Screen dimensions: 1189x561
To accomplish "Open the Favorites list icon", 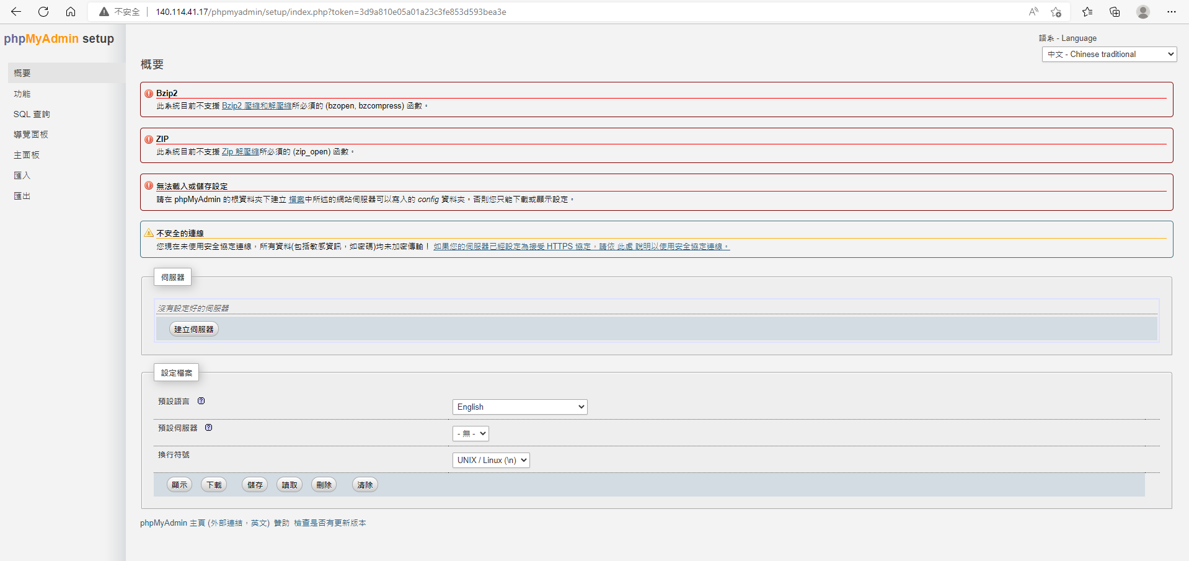I will [x=1087, y=12].
